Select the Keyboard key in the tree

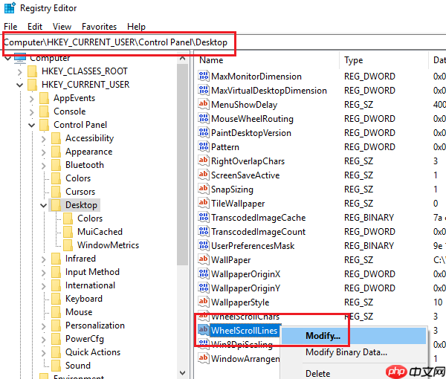coord(84,299)
